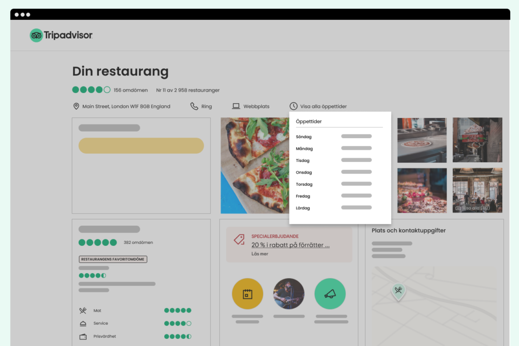Click the restaurant map pin marker

pos(398,292)
